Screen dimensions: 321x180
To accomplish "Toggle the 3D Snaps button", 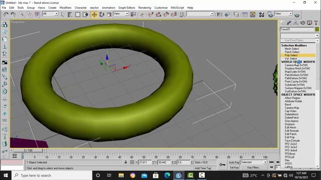I will (x=151, y=14).
